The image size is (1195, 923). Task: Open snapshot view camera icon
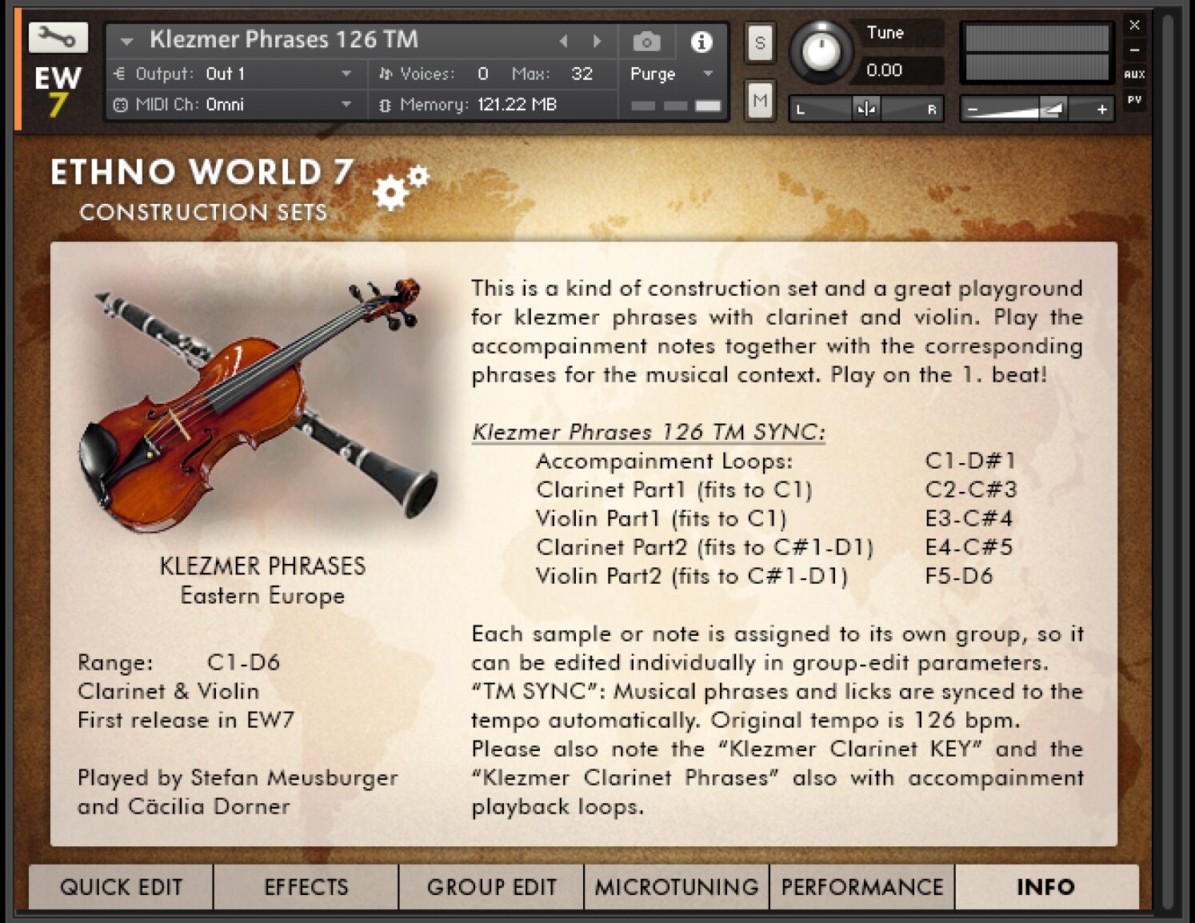(x=646, y=42)
